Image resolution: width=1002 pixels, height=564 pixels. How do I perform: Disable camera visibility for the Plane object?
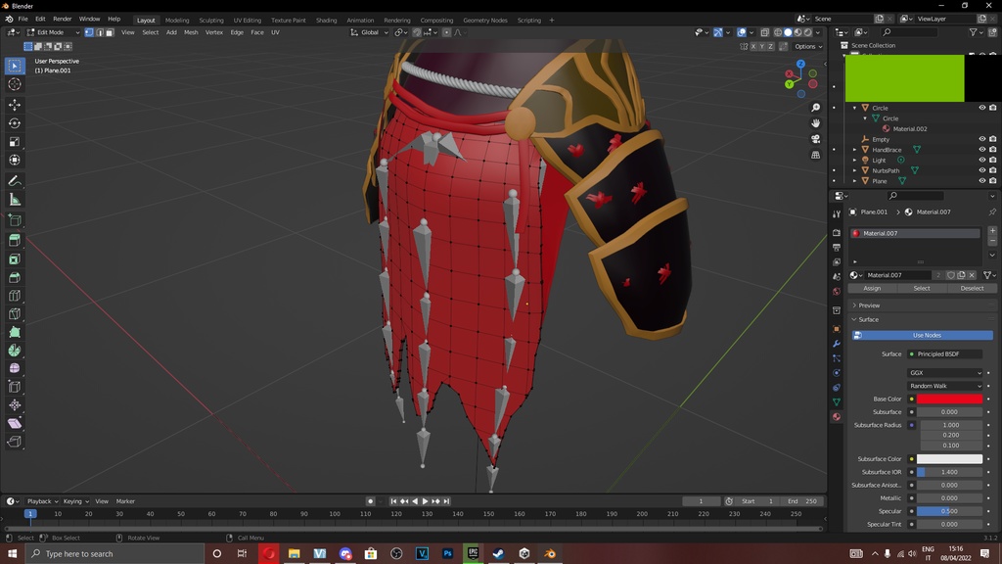click(993, 181)
